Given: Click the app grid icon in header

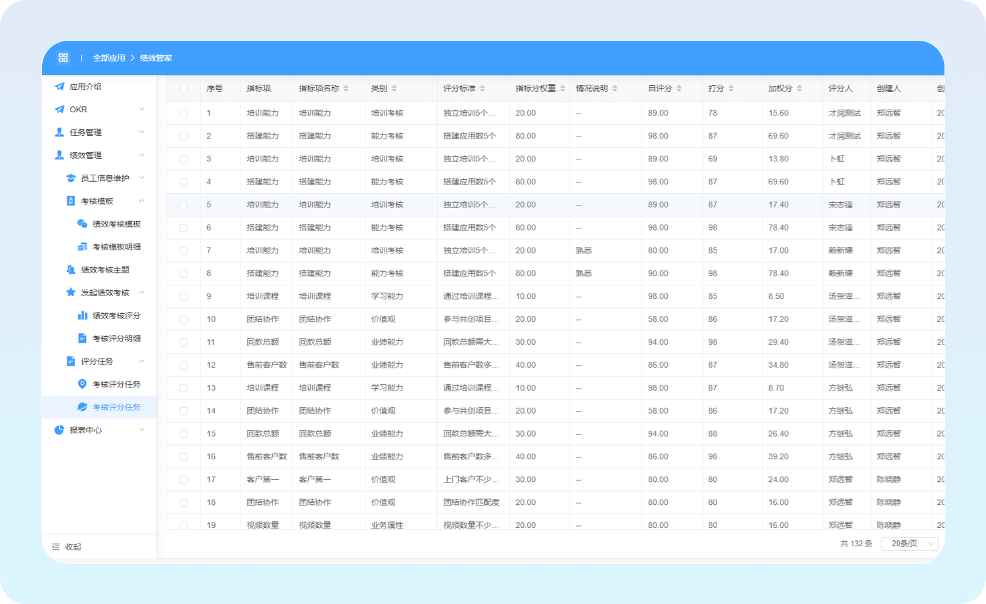Looking at the screenshot, I should point(63,58).
